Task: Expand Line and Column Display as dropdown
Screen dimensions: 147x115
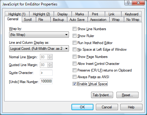Action: click(x=39, y=49)
